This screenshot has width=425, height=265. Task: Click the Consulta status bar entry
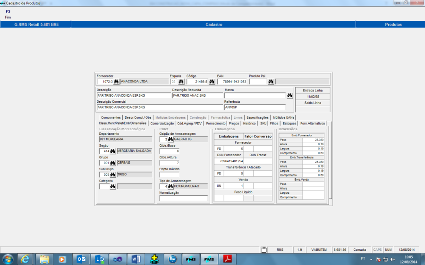[x=360, y=250]
